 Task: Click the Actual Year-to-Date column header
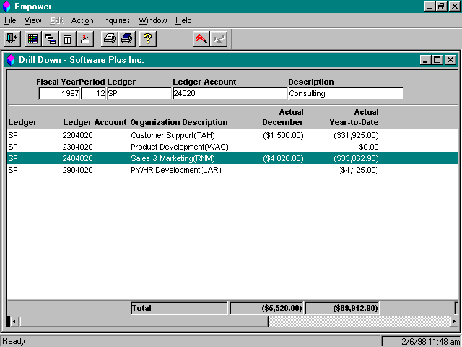point(354,117)
